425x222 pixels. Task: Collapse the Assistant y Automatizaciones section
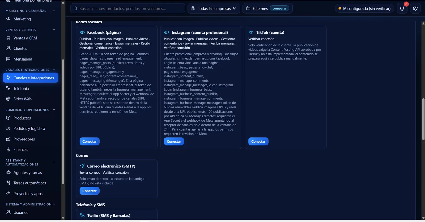pyautogui.click(x=54, y=162)
